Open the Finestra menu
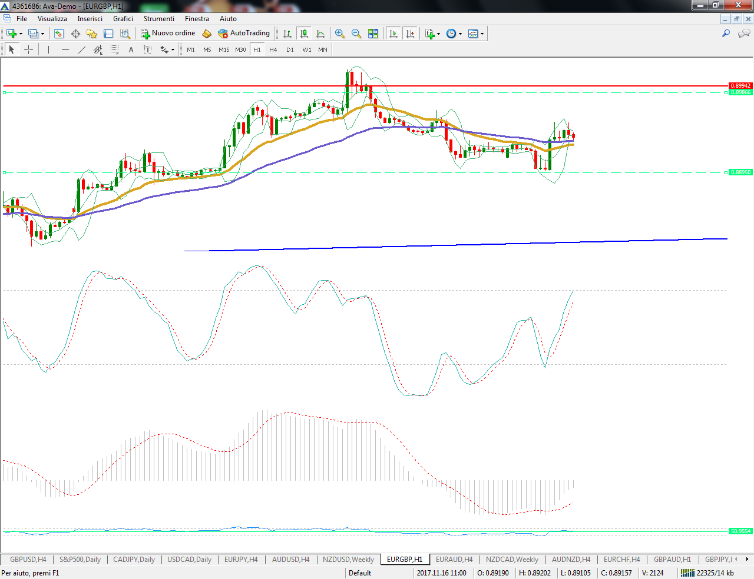 [x=197, y=19]
